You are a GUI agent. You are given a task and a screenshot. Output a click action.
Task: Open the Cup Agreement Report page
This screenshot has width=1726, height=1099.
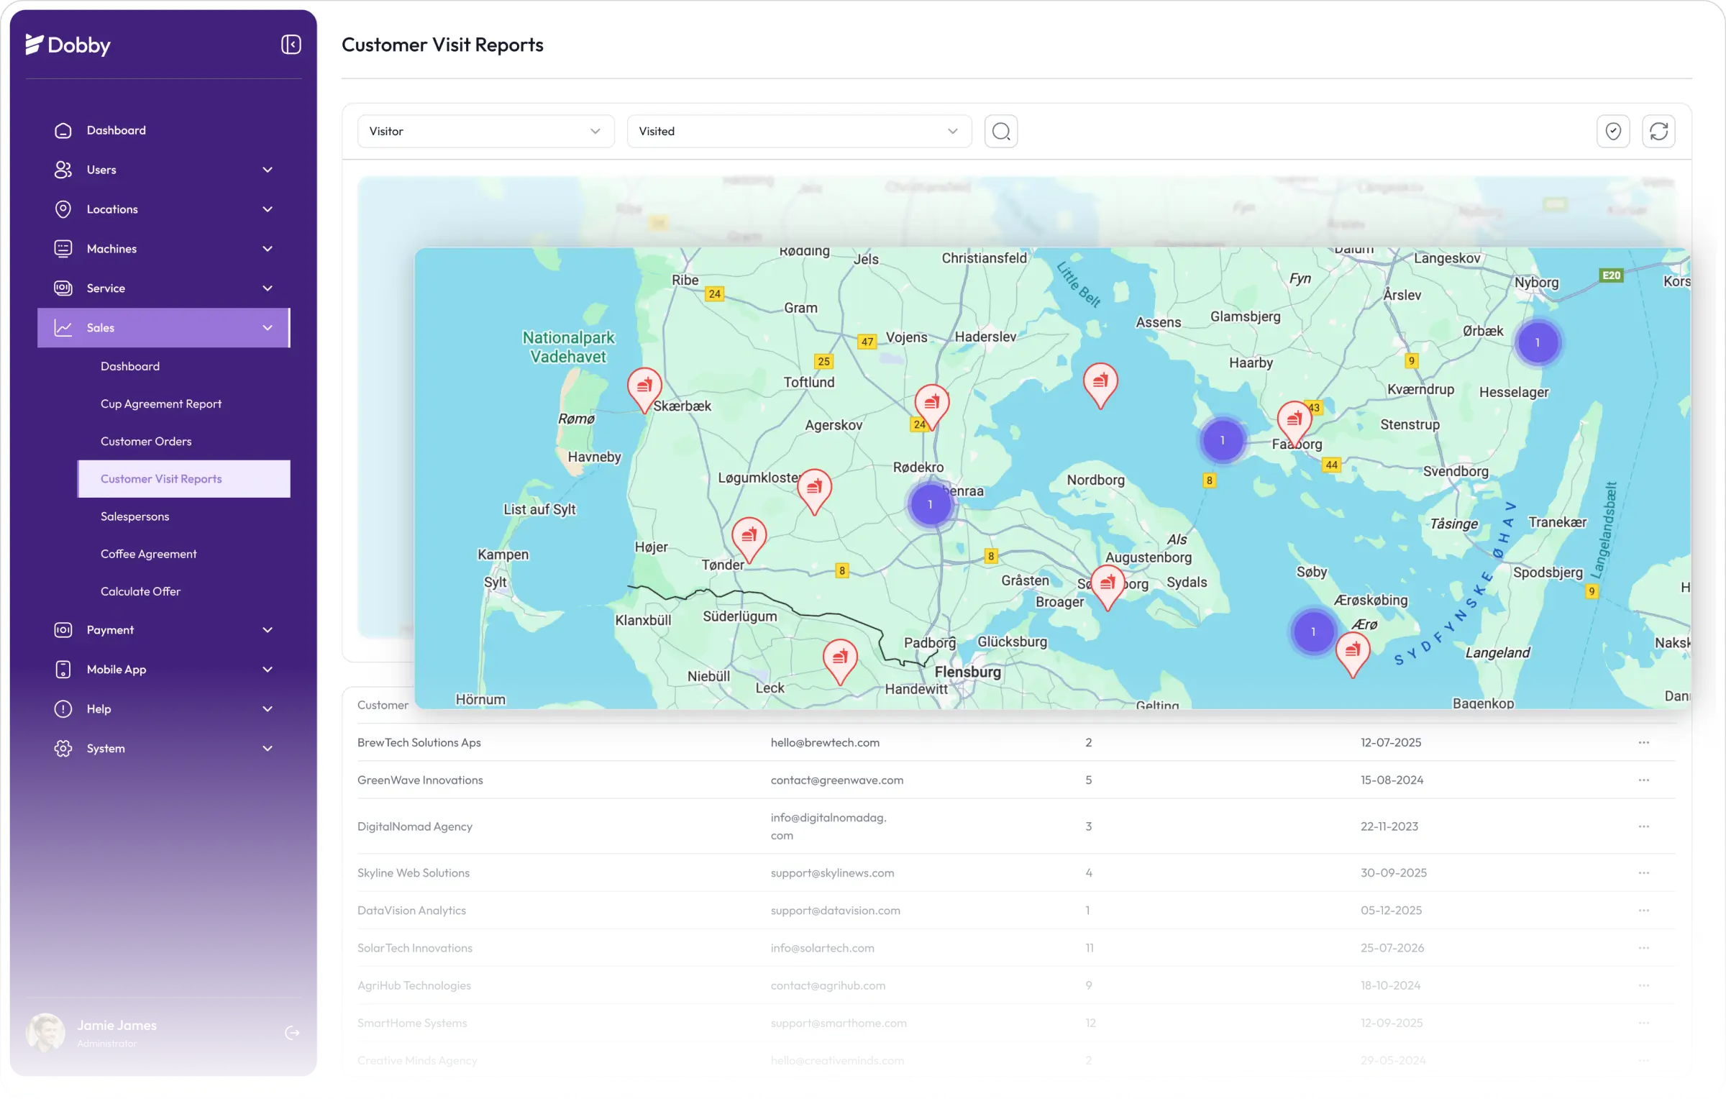pyautogui.click(x=161, y=404)
